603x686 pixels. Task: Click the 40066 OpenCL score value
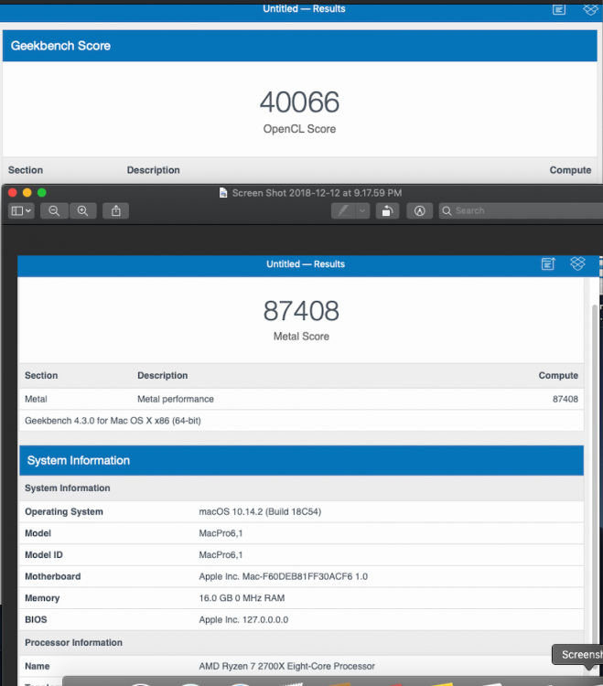(x=300, y=102)
